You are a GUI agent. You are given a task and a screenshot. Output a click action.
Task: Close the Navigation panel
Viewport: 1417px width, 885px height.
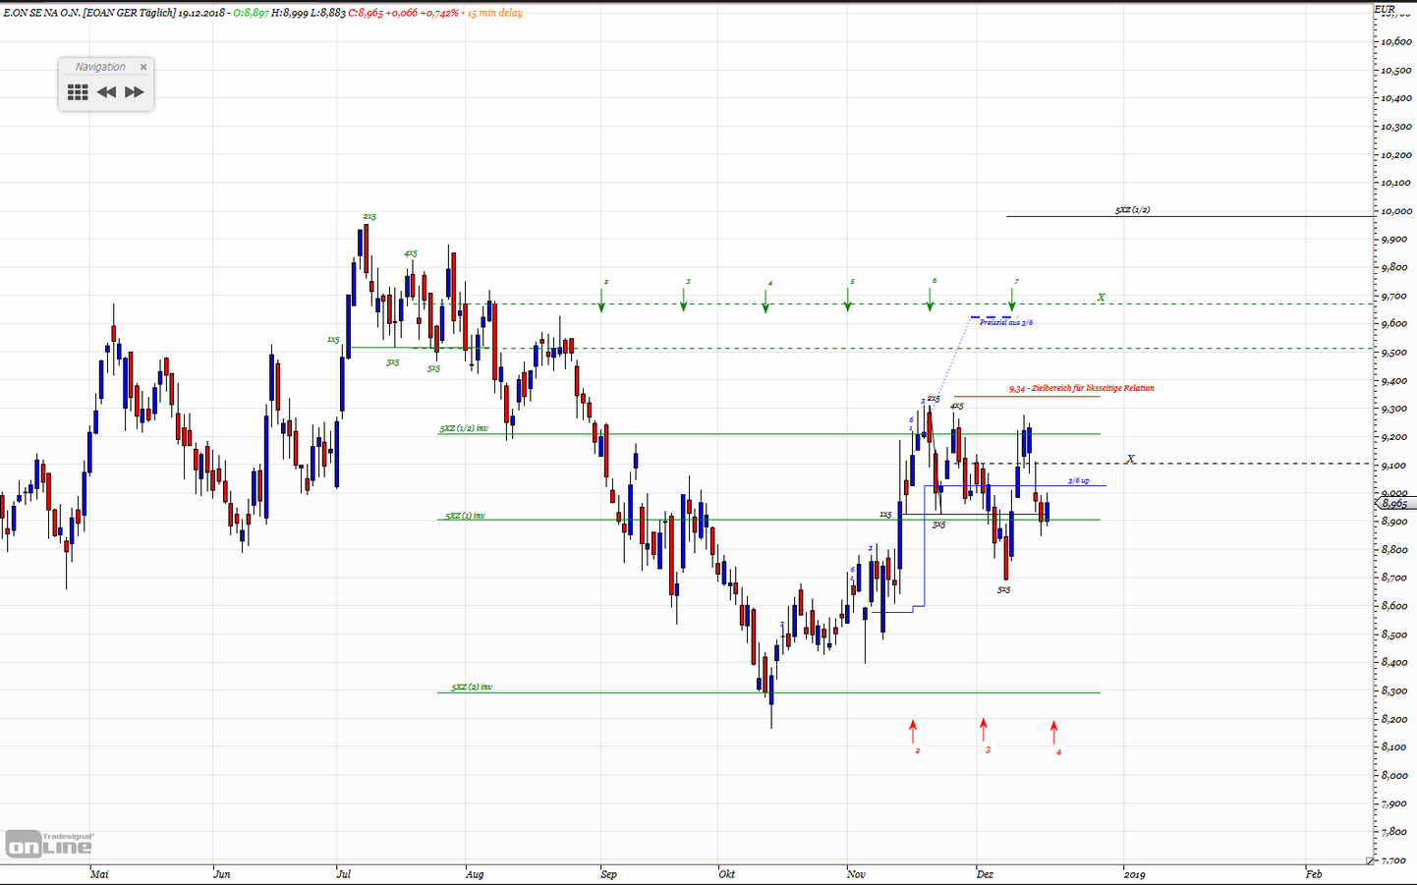pos(143,67)
